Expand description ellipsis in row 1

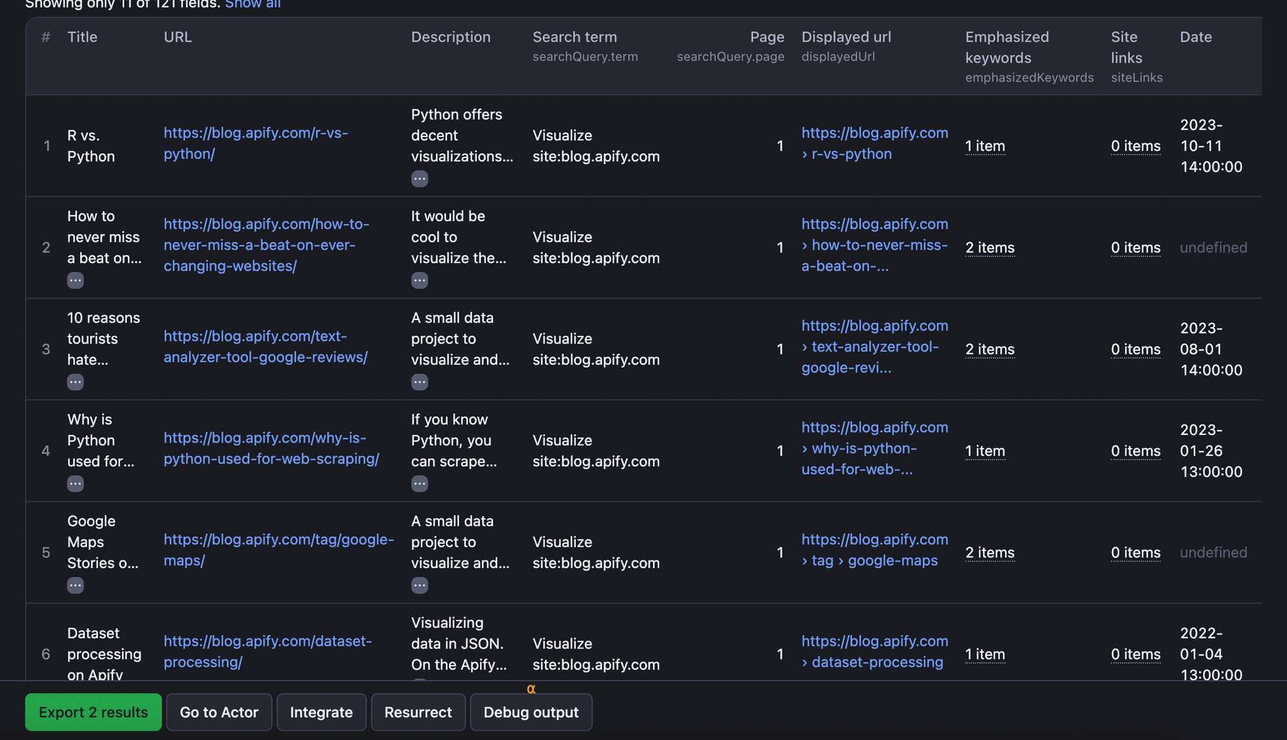419,179
